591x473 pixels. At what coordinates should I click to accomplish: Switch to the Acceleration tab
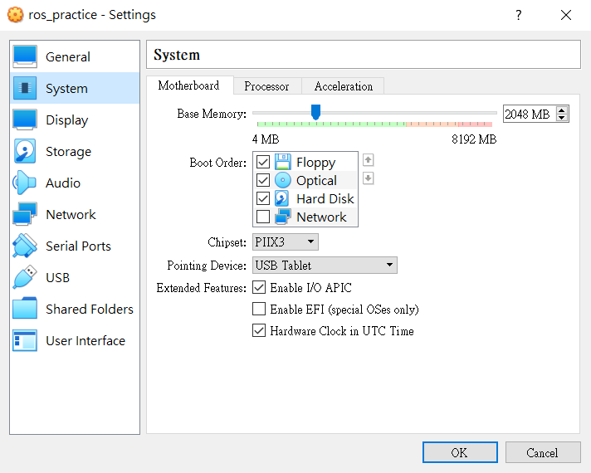(x=344, y=86)
